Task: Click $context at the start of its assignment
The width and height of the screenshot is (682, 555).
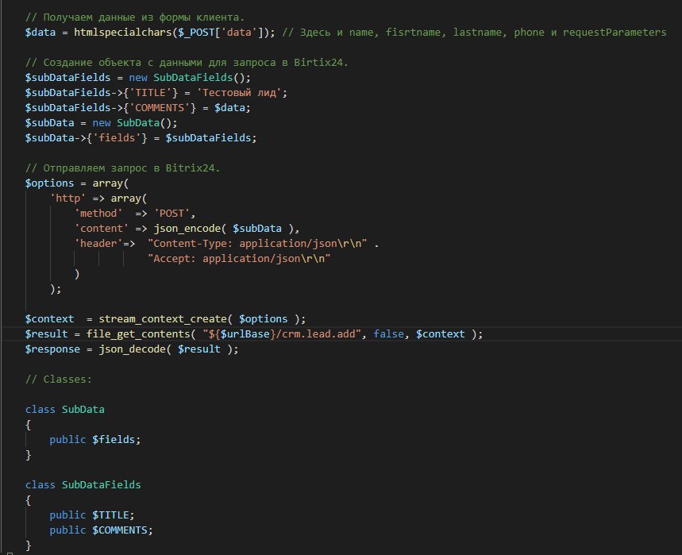Action: coord(49,319)
